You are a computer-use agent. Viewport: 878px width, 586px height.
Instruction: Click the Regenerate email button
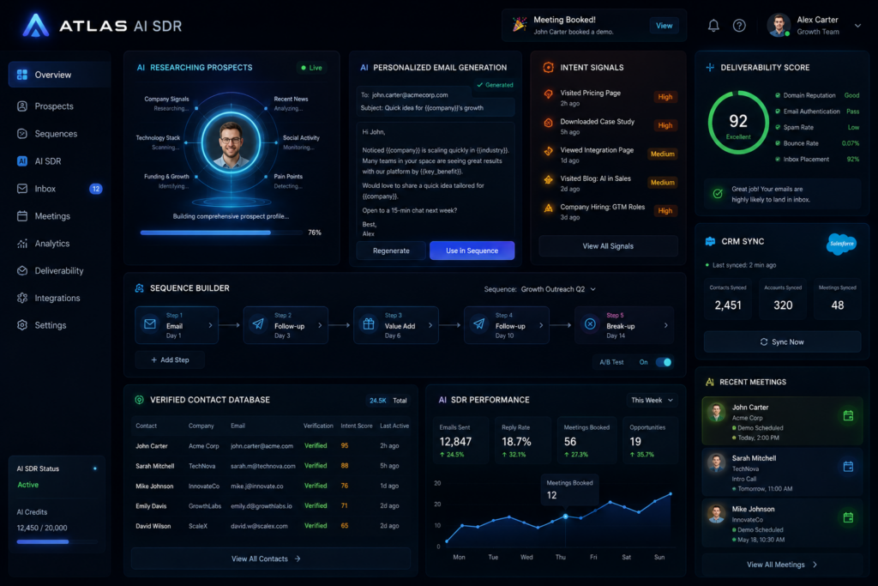tap(391, 251)
